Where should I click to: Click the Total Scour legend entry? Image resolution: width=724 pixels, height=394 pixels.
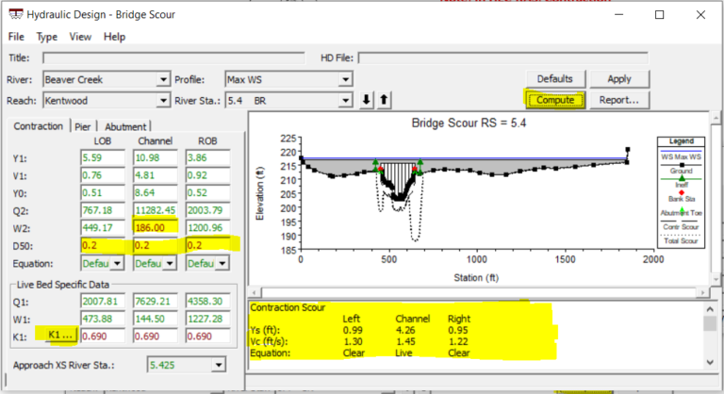[x=681, y=240]
